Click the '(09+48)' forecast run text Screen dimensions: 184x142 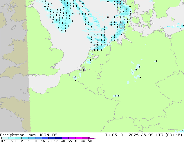pos(174,135)
